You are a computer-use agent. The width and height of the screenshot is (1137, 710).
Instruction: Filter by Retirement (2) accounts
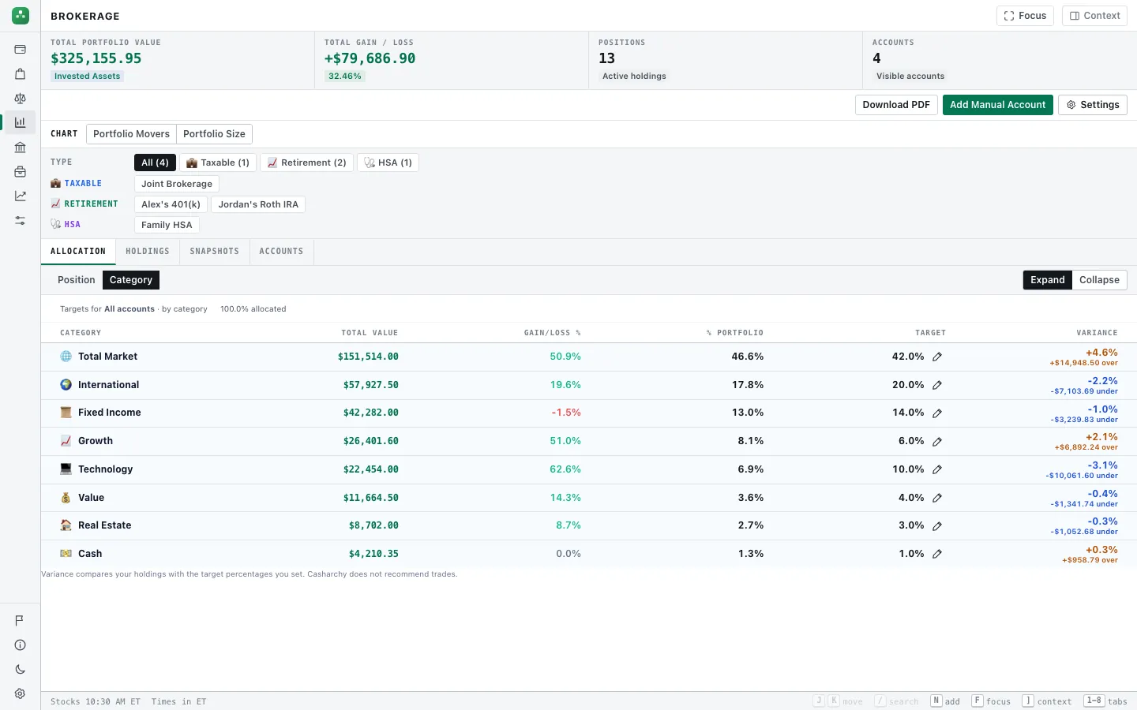pyautogui.click(x=307, y=163)
